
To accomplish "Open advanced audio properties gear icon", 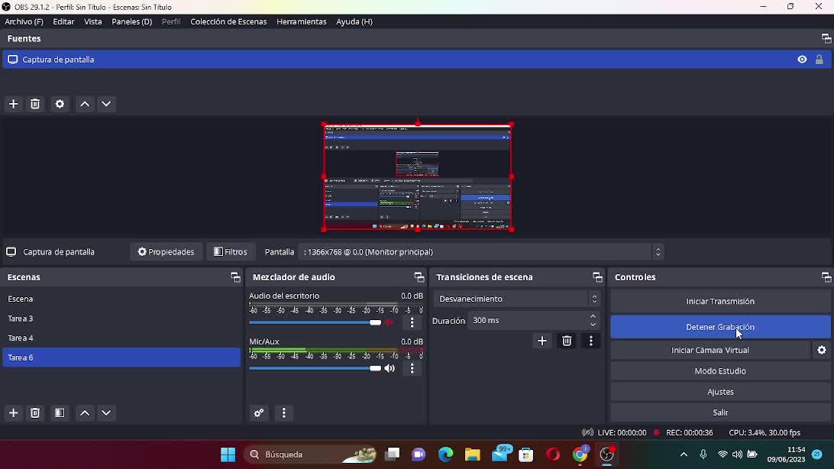I will tap(259, 413).
